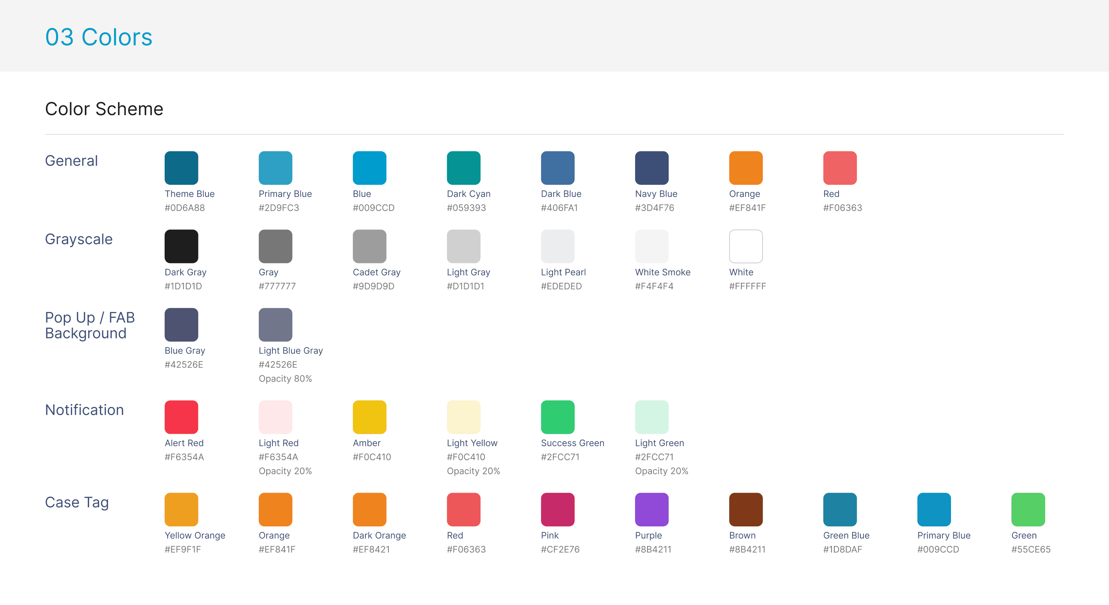This screenshot has width=1109, height=605.
Task: Click the White swatch with outline
Action: (746, 246)
